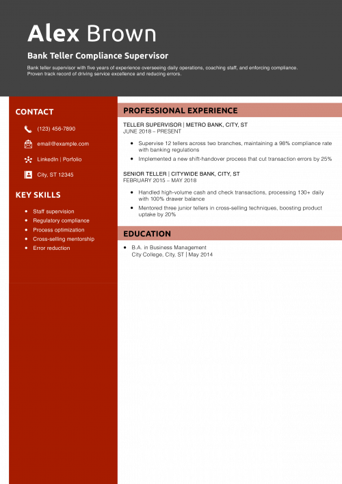Open the email@example.com address
This screenshot has width=342, height=484.
tap(63, 144)
